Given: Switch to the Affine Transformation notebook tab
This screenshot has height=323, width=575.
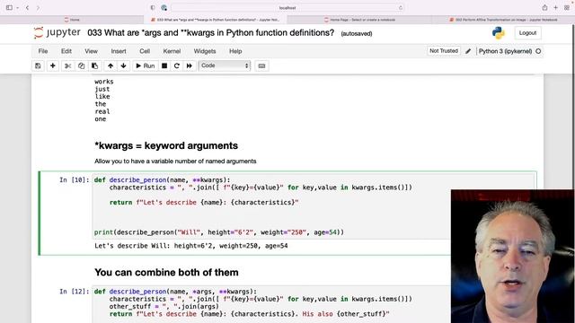Looking at the screenshot, I should pyautogui.click(x=503, y=20).
